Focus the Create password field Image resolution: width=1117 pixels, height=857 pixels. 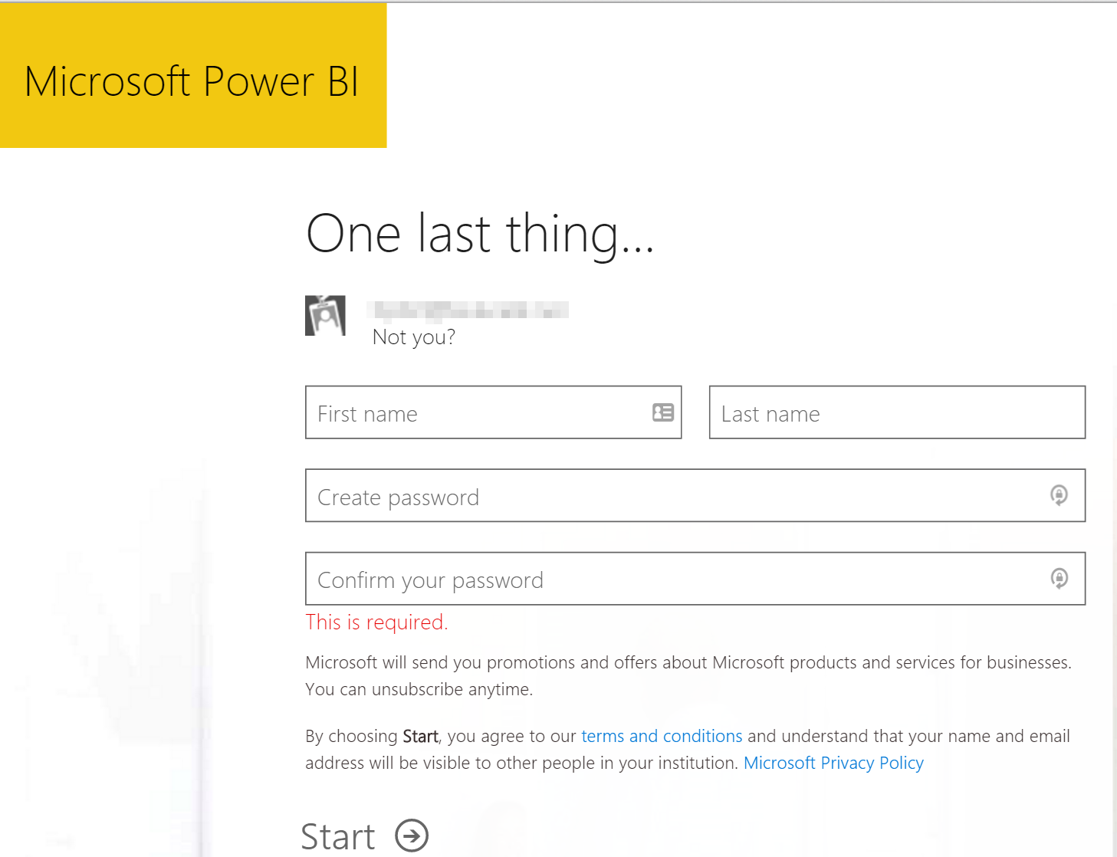(x=695, y=495)
